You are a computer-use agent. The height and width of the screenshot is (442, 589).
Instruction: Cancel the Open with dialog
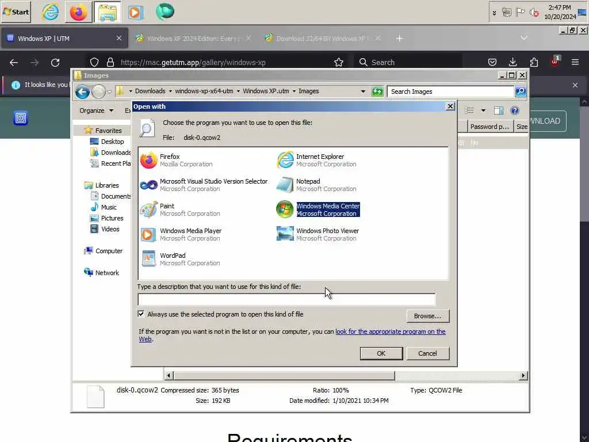point(427,353)
